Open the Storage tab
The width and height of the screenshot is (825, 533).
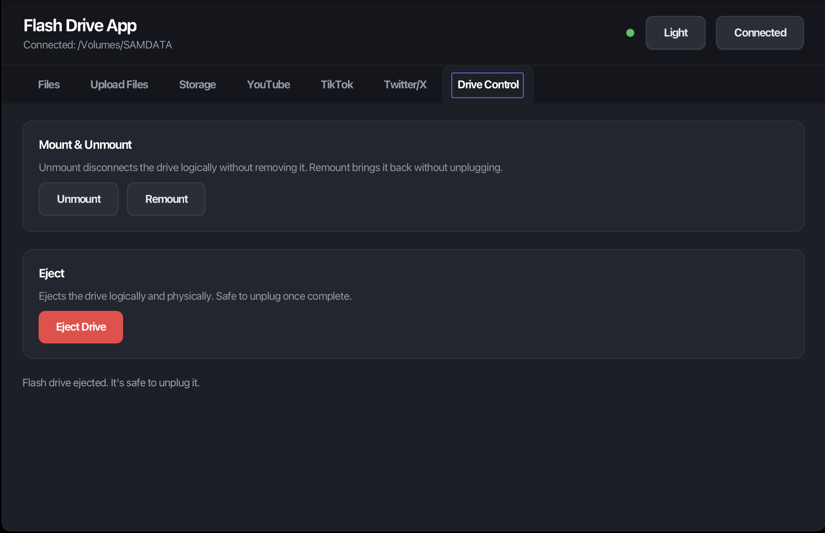tap(197, 85)
